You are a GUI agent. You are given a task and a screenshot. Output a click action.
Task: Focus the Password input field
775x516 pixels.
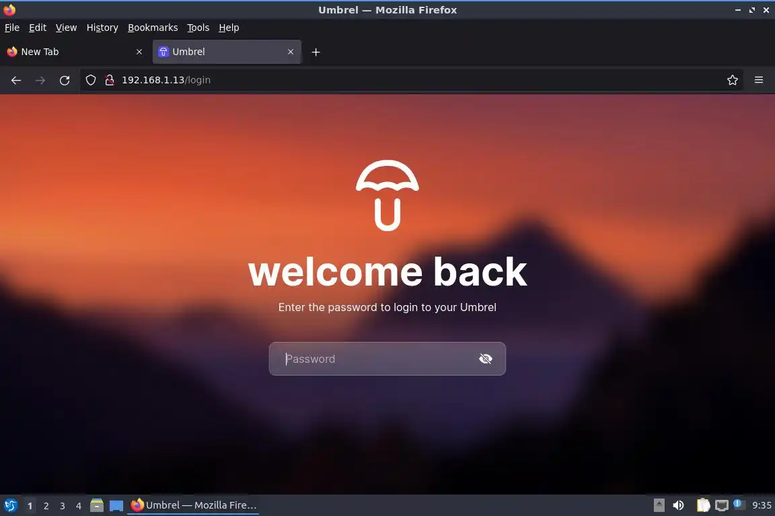387,359
